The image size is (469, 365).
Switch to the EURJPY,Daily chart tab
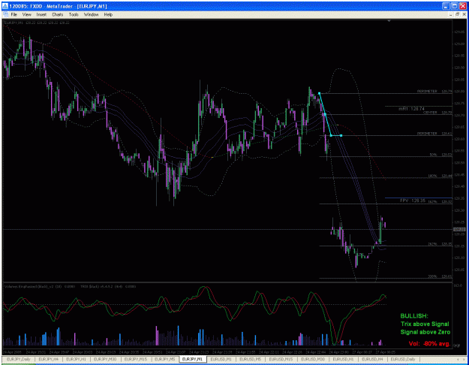19,359
